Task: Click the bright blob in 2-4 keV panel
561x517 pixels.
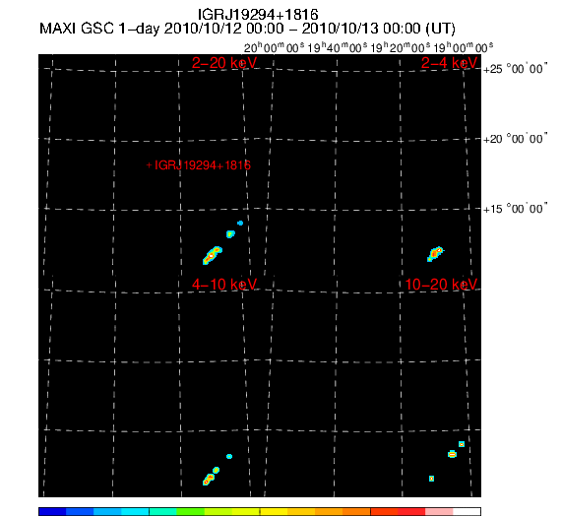Action: click(x=435, y=254)
